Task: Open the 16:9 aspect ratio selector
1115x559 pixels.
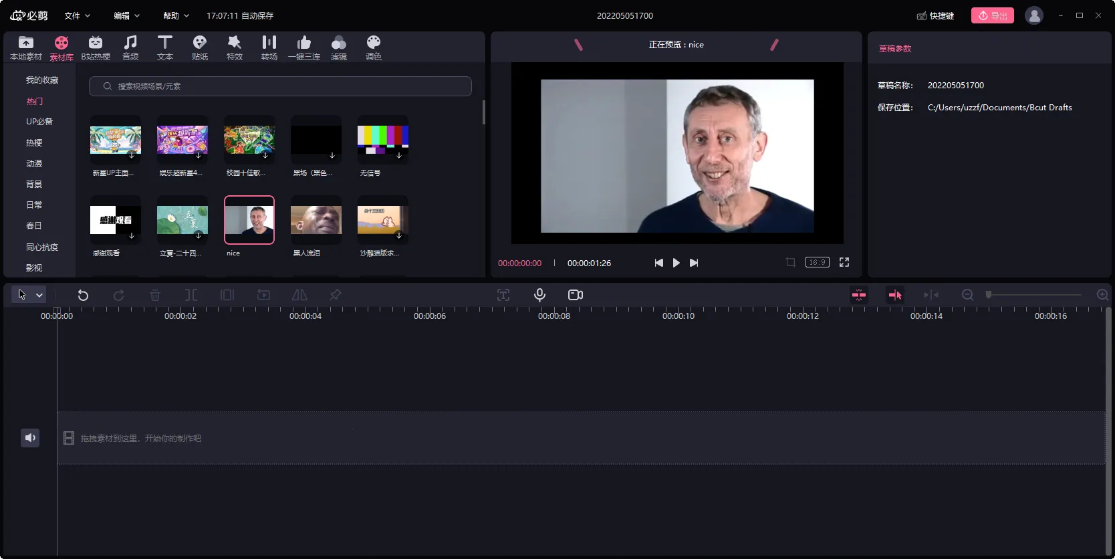Action: pos(817,263)
